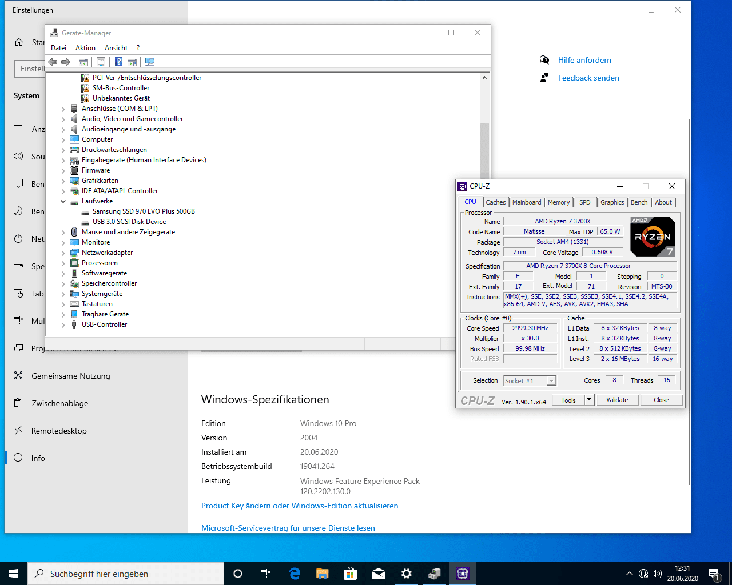Screen dimensions: 732x585
Task: Expand the Firmware node
Action: point(63,170)
